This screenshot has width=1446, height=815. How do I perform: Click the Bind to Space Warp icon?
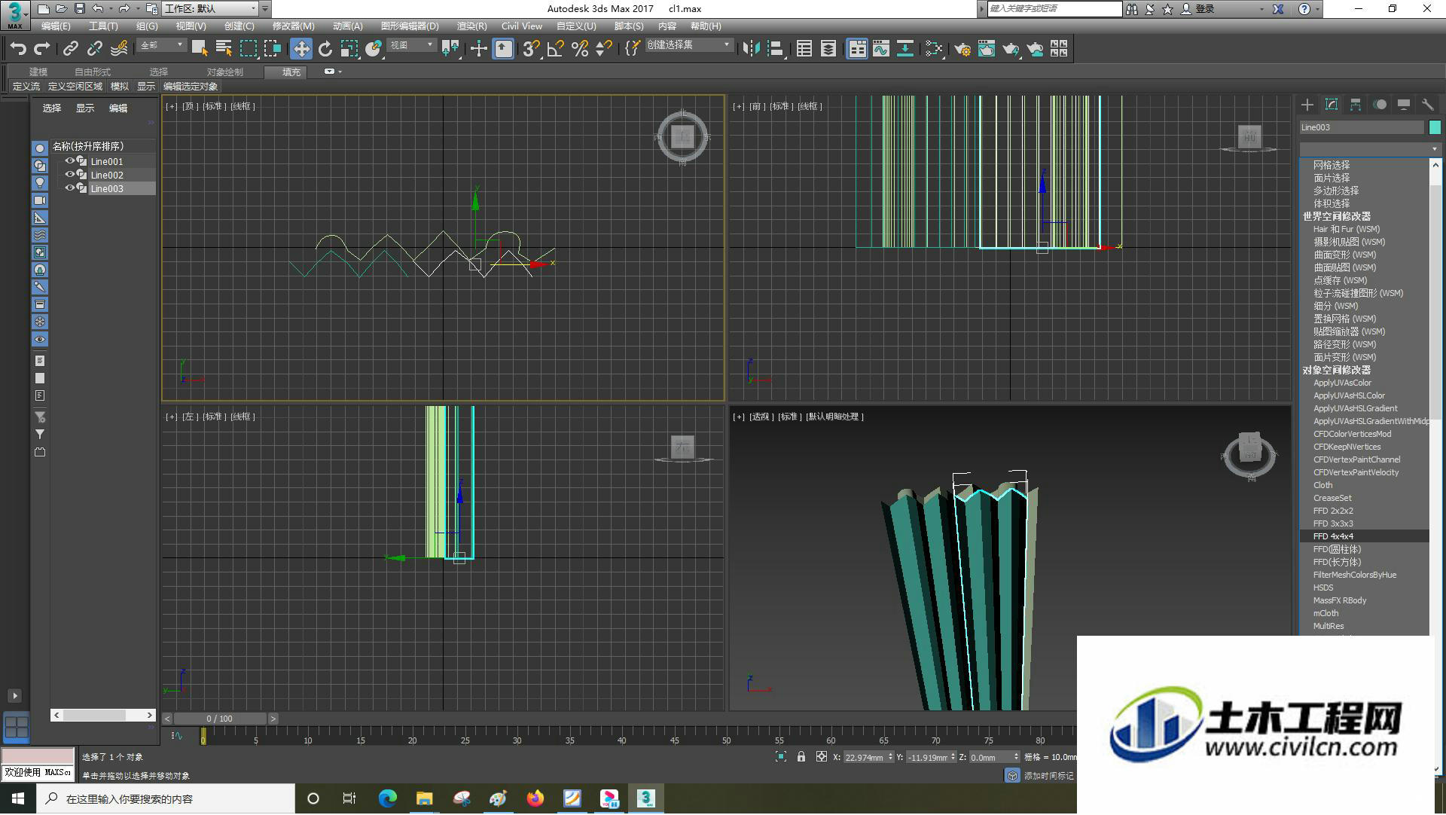pyautogui.click(x=119, y=49)
